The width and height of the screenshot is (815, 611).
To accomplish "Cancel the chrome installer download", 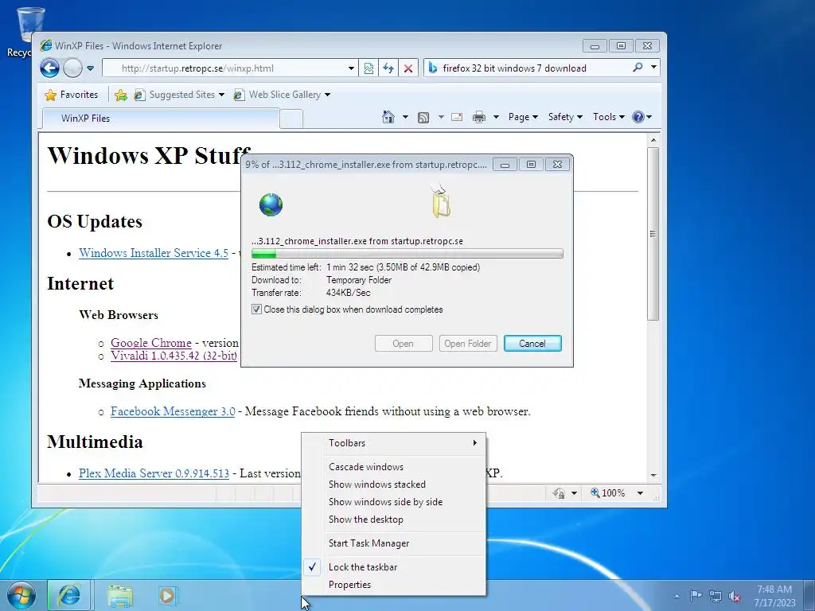I will point(532,344).
